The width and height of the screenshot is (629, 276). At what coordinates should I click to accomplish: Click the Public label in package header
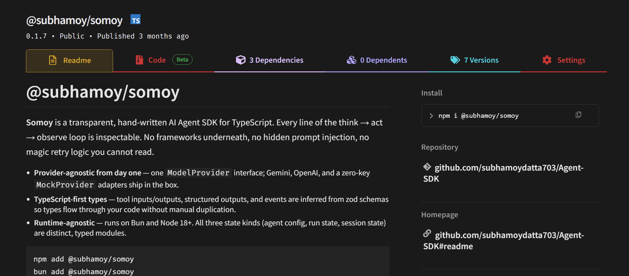tap(72, 36)
